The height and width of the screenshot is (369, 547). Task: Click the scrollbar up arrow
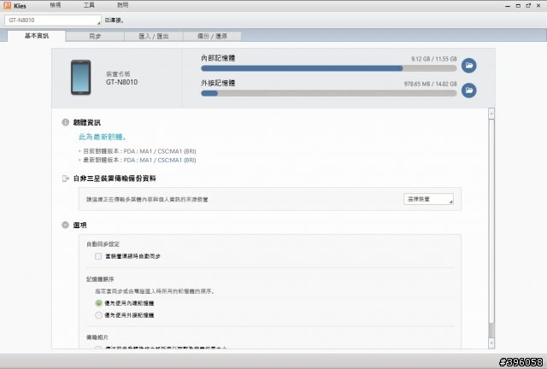(x=491, y=114)
